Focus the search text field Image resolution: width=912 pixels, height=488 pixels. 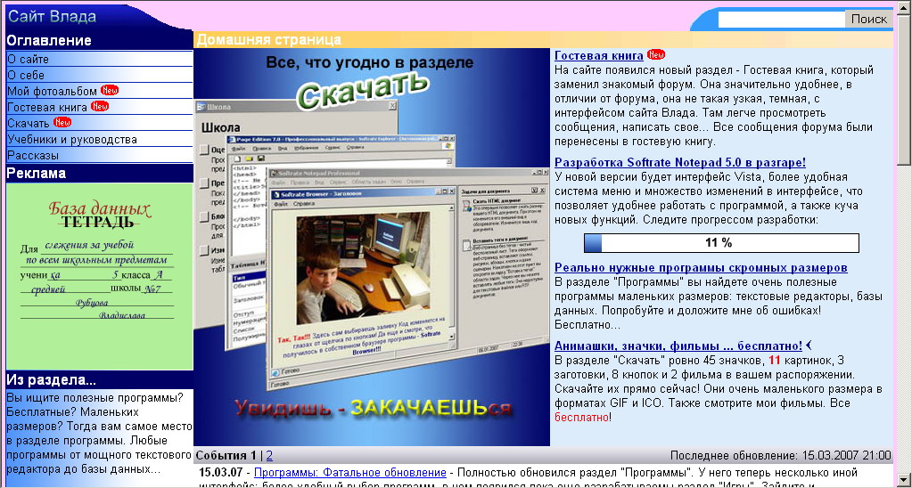pos(781,19)
